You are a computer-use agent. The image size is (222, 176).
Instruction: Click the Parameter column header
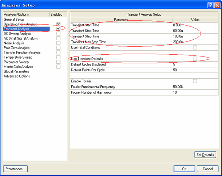point(121,20)
